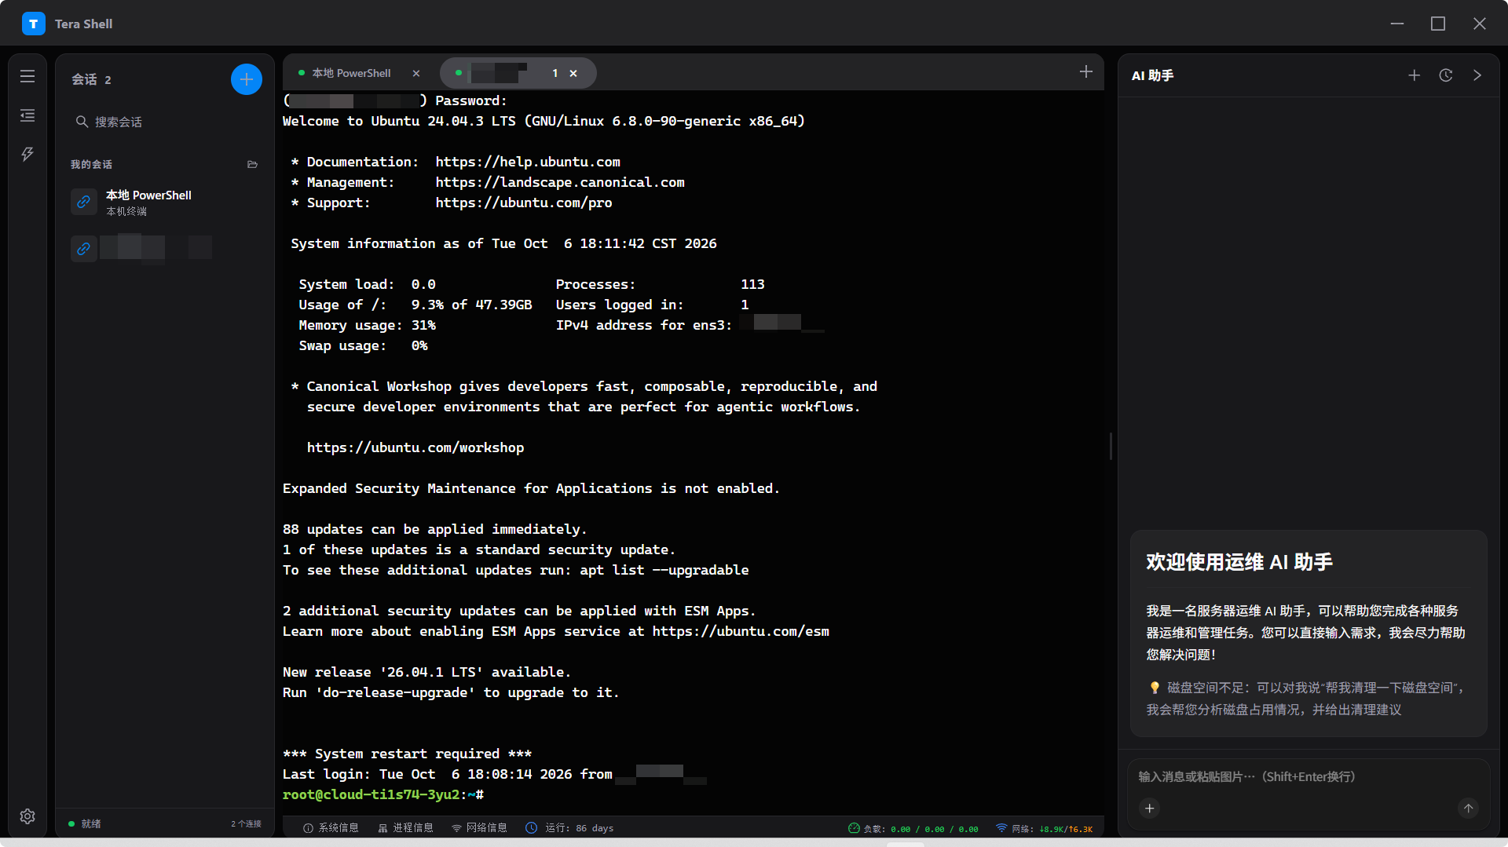Click the AI 助手 panel title
Viewport: 1508px width, 847px height.
[x=1152, y=75]
